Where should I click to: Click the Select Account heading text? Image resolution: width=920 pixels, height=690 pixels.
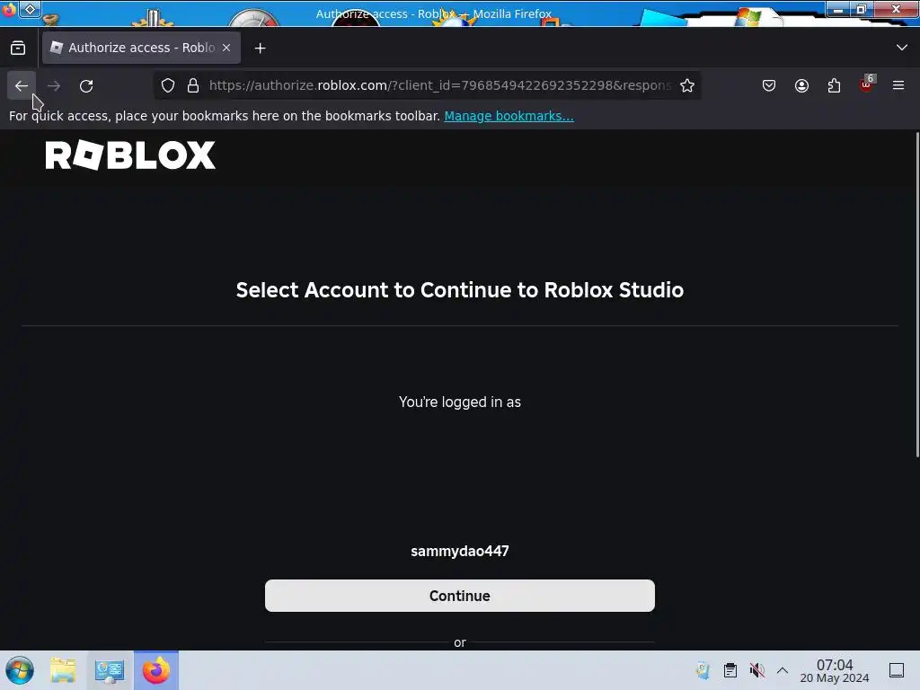pyautogui.click(x=459, y=290)
